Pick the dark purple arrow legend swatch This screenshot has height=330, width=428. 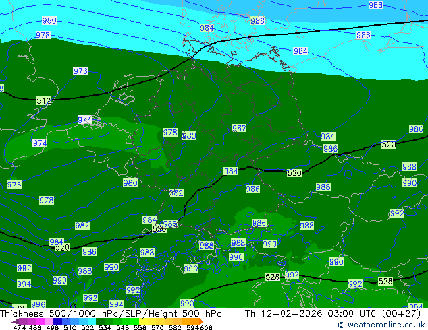[16, 321]
